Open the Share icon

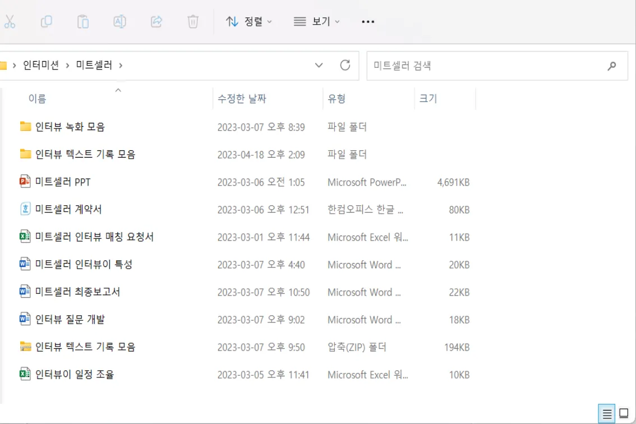click(156, 21)
